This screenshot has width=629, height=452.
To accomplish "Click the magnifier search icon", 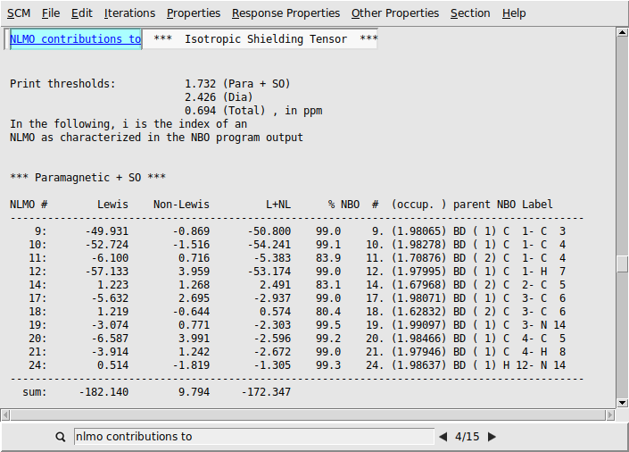I will point(61,437).
